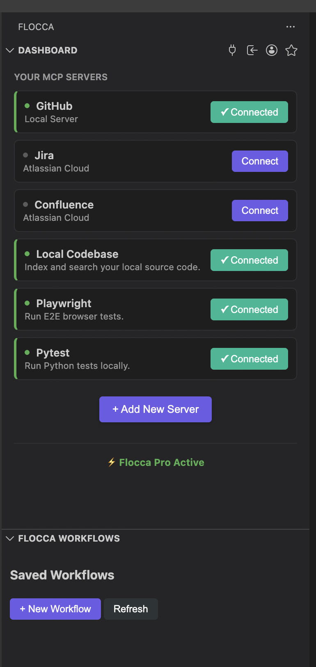Viewport: 316px width, 667px height.
Task: Toggle the Pytest Connected status button
Action: point(249,359)
